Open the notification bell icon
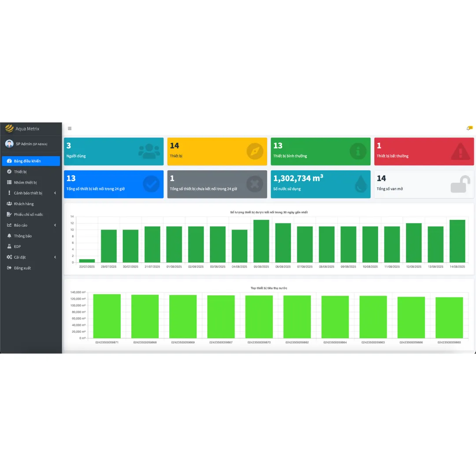 469,128
